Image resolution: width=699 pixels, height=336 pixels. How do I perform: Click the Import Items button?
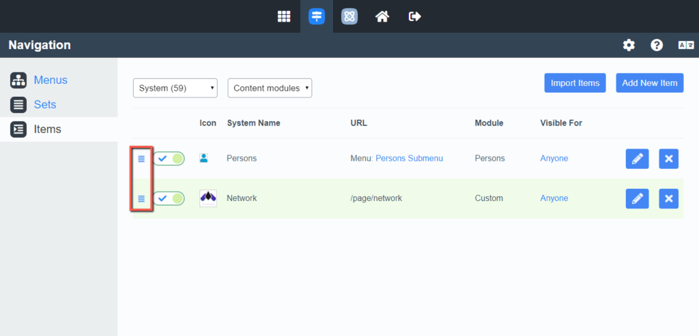(x=575, y=83)
